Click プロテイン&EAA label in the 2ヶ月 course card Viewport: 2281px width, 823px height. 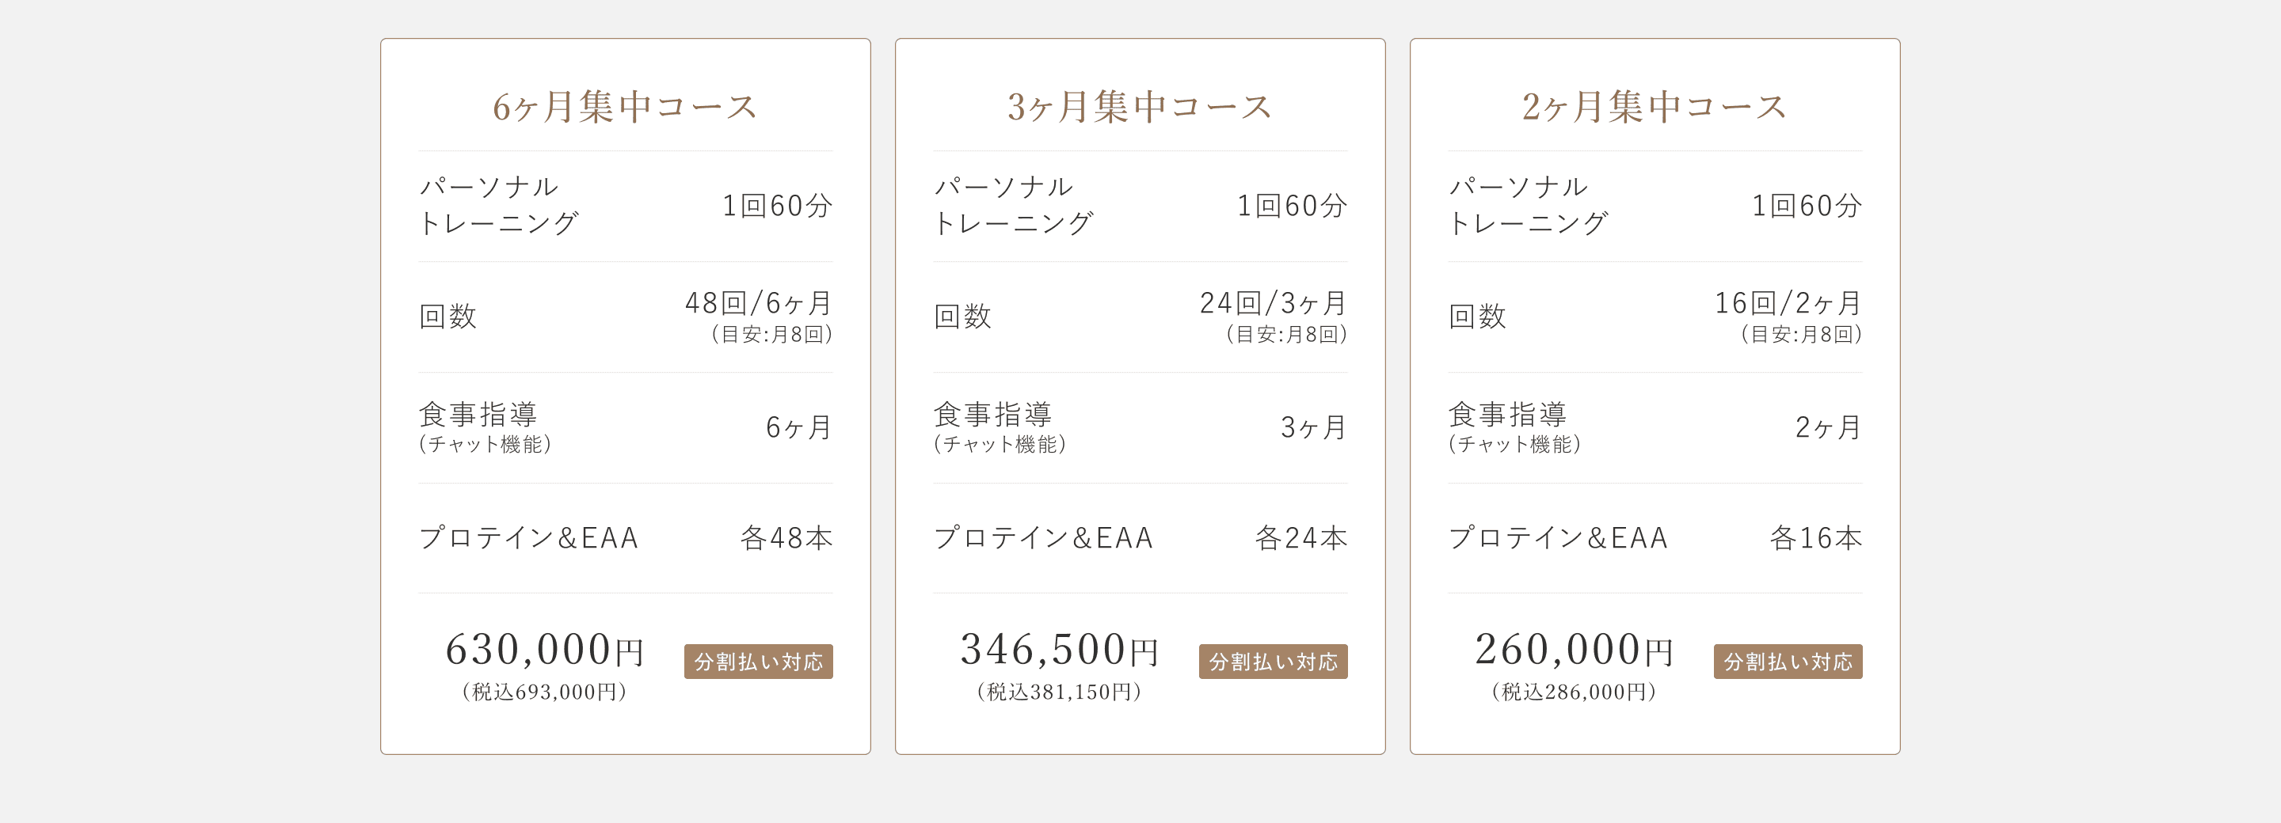[x=1559, y=538]
